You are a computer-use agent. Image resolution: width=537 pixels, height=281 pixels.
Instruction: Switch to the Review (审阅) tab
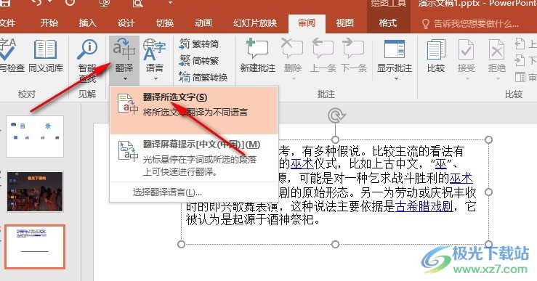tap(306, 23)
